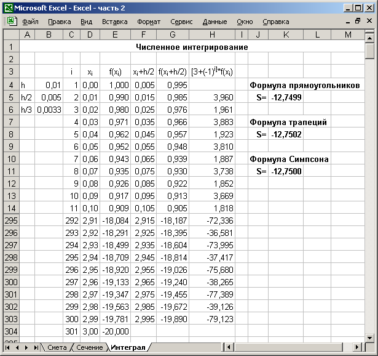Select row 295 header
This screenshot has width=378, height=356.
click(11, 220)
